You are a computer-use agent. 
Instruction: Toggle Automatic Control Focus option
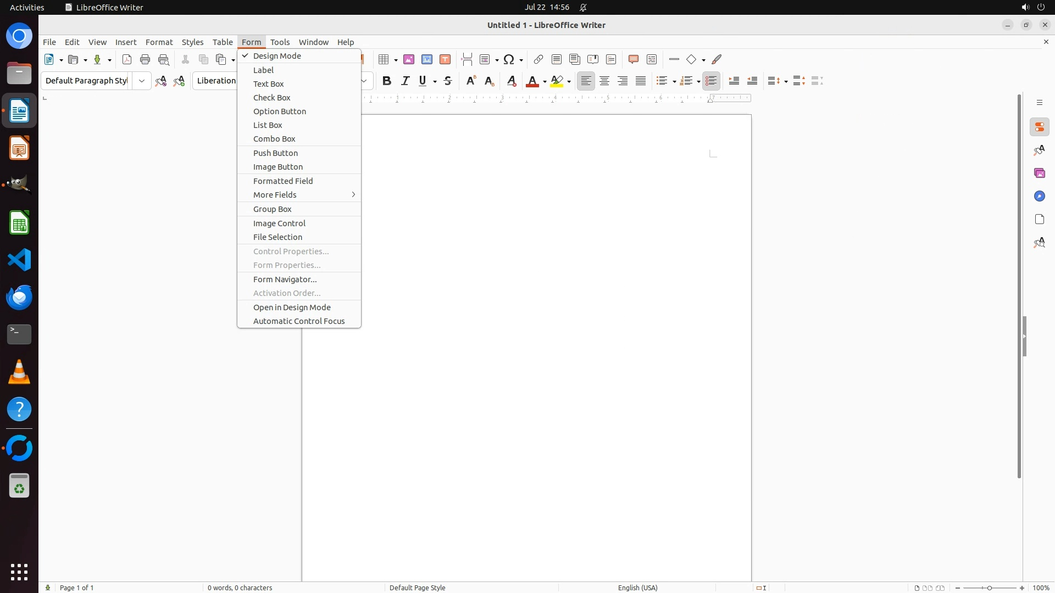pyautogui.click(x=299, y=321)
